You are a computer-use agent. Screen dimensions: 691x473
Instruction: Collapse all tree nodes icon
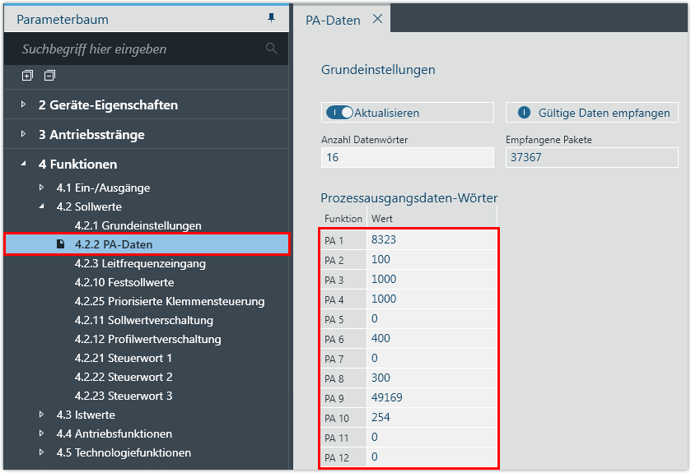(49, 76)
